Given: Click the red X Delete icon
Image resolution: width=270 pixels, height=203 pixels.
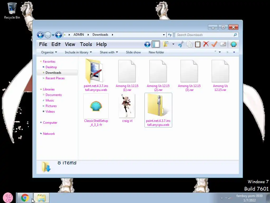Looking at the screenshot, I should [206, 44].
